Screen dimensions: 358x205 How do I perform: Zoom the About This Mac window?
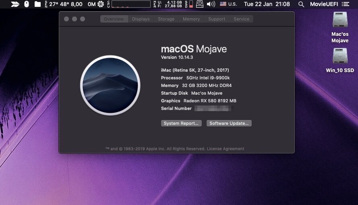point(83,19)
